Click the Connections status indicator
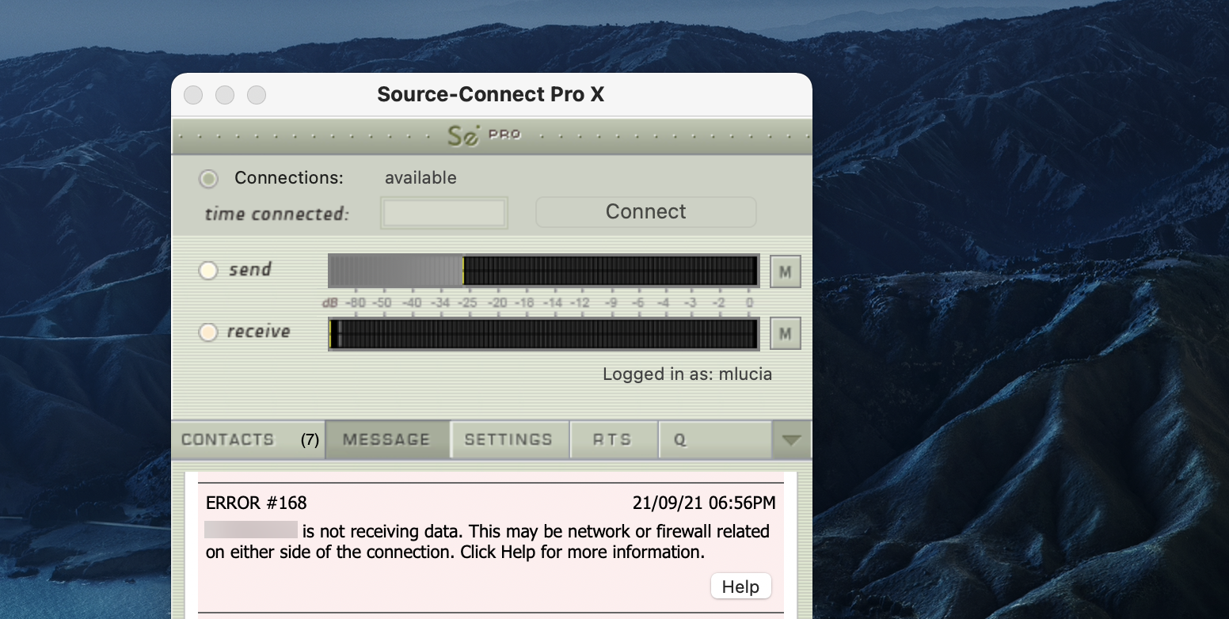This screenshot has width=1229, height=619. tap(208, 179)
